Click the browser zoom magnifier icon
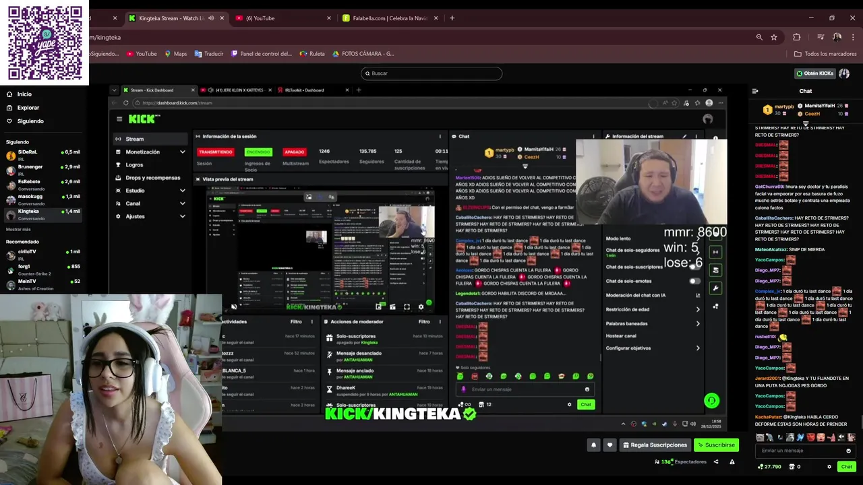The width and height of the screenshot is (863, 485). 759,37
